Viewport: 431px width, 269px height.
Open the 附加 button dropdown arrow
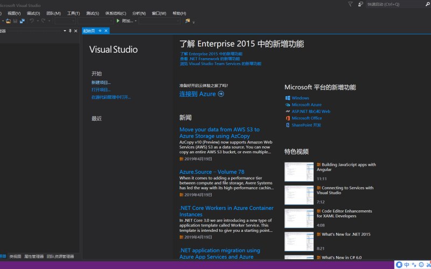point(136,21)
